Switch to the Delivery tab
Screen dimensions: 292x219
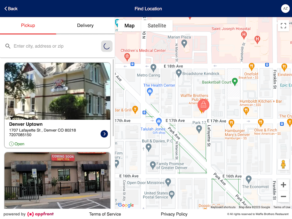pyautogui.click(x=85, y=25)
